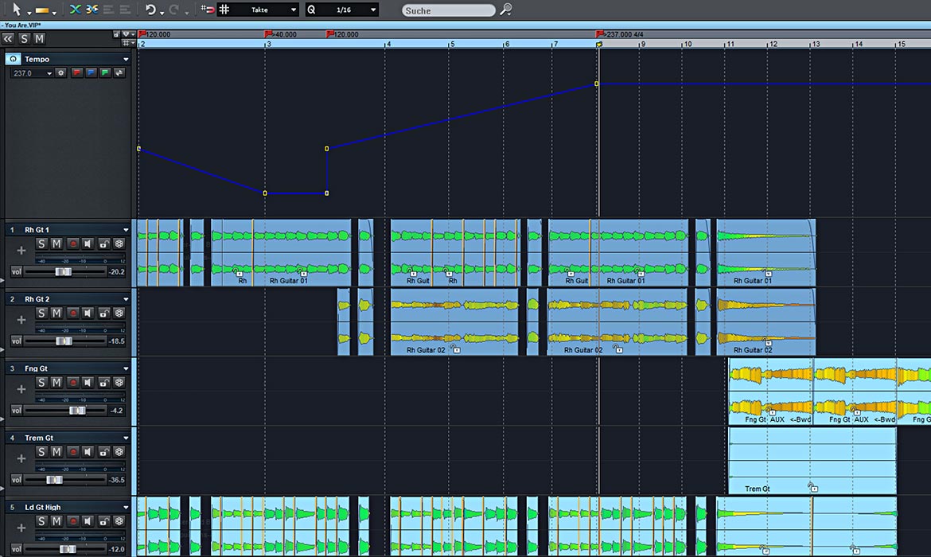Toggle lock on Rh Gt 1 track
This screenshot has width=931, height=557.
point(104,243)
